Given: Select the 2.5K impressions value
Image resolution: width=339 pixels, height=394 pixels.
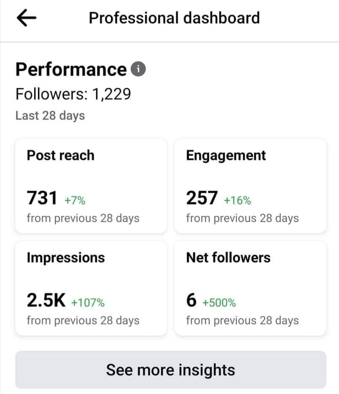Looking at the screenshot, I should [46, 300].
